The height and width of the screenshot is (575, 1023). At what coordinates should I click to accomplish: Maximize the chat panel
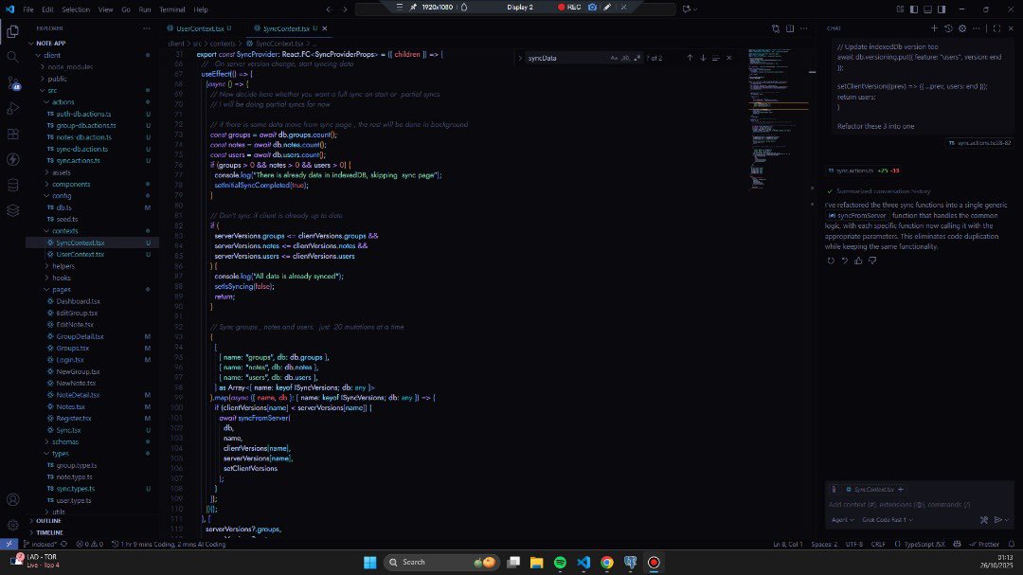[x=996, y=28]
